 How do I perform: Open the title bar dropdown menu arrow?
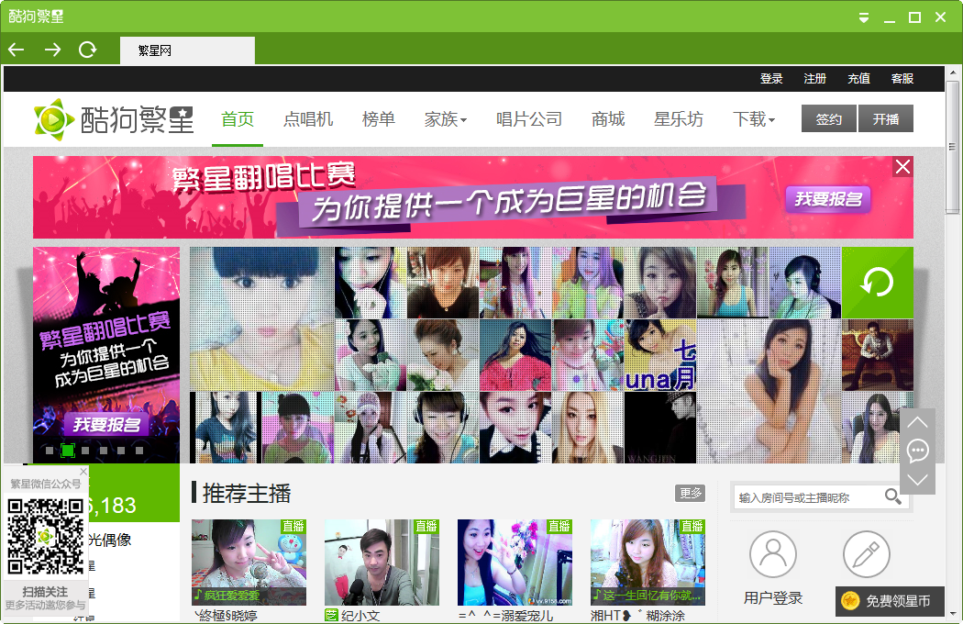[863, 17]
